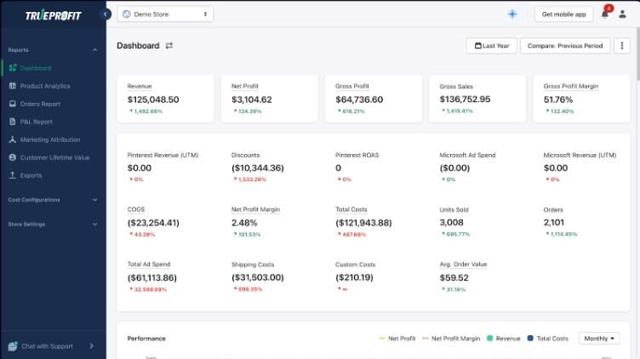Click the Marketing Attribution icon
Screen dimensions: 640x359
tap(13, 140)
